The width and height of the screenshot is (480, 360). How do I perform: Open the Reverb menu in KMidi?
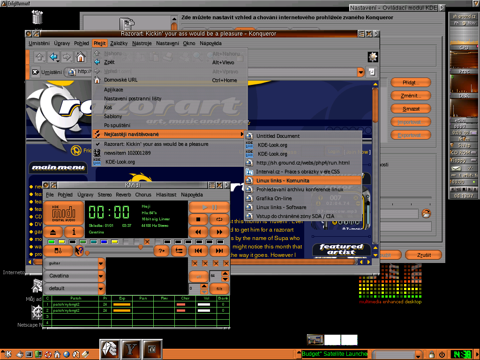click(x=123, y=195)
